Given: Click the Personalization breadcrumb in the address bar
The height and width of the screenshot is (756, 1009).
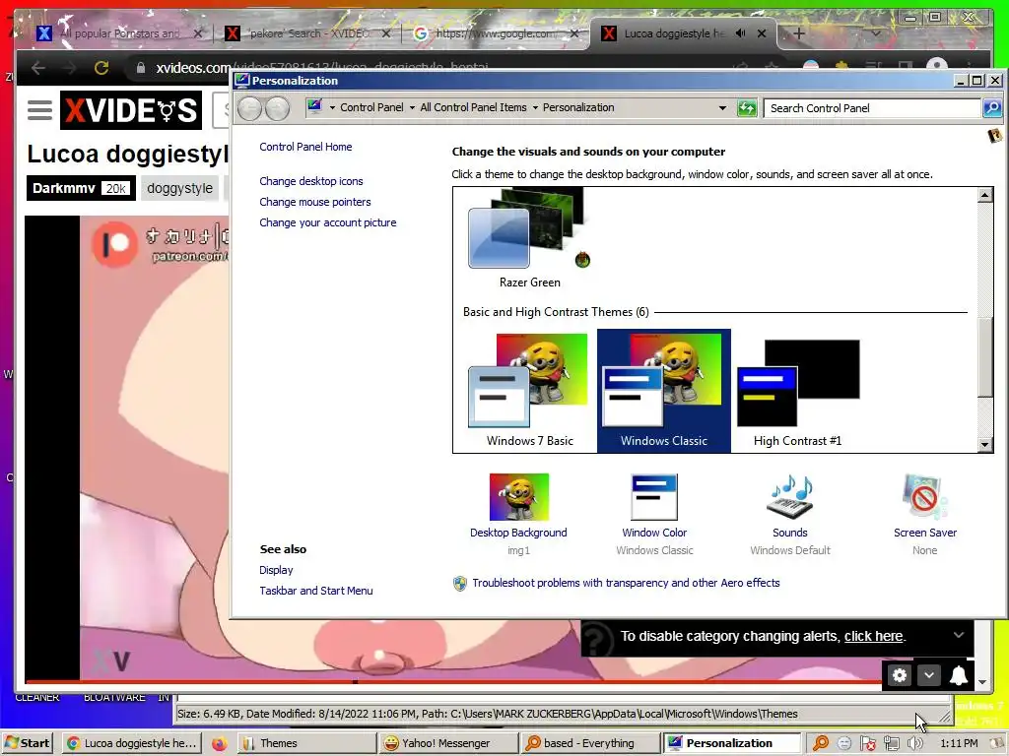Looking at the screenshot, I should pyautogui.click(x=578, y=107).
